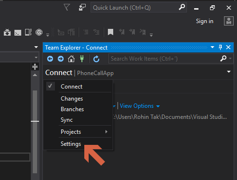Open search work items options arrow
The height and width of the screenshot is (180, 237).
[x=230, y=59]
